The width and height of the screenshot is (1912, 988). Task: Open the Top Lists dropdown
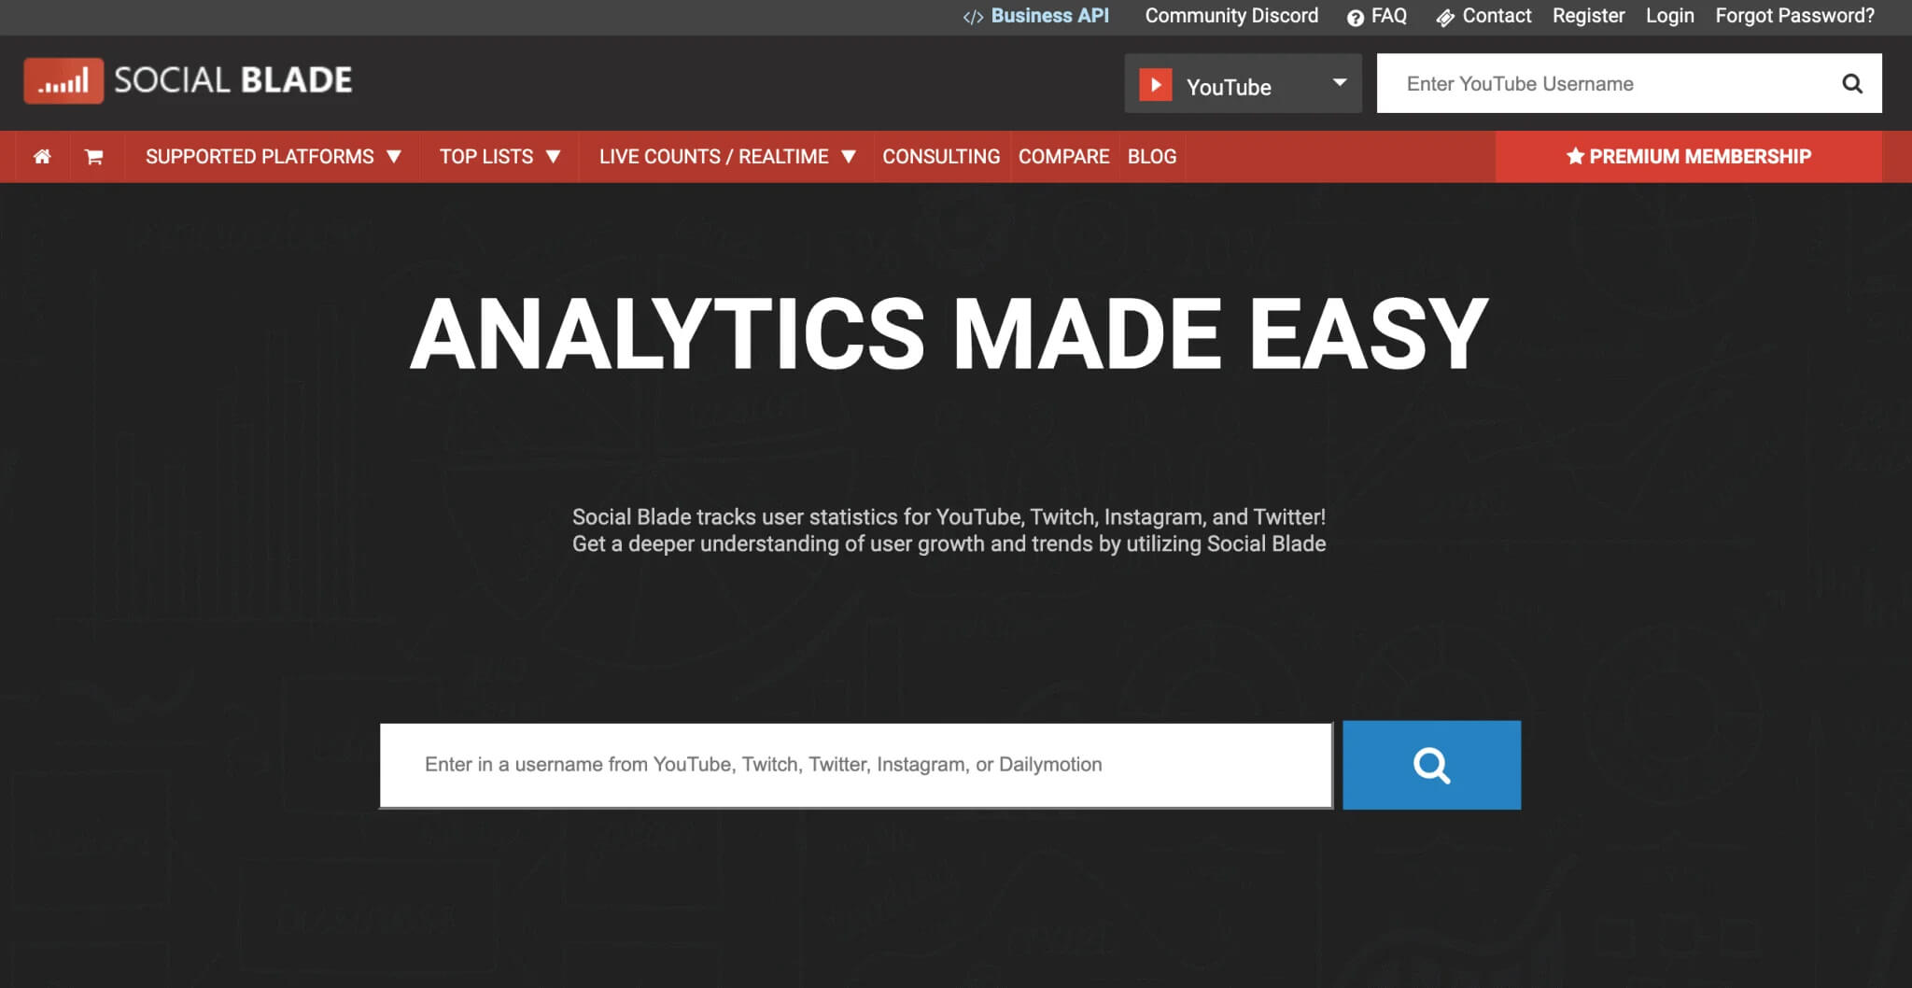(499, 157)
